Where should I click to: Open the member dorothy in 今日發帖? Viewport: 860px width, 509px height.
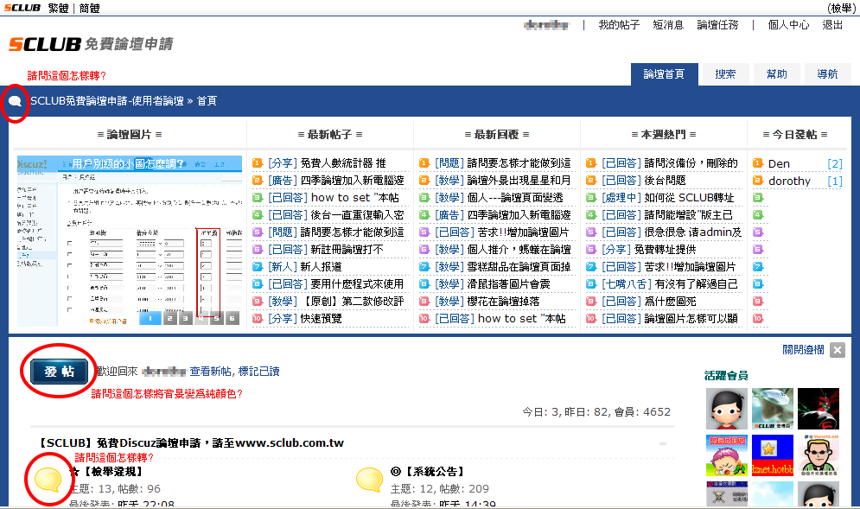coord(789,181)
